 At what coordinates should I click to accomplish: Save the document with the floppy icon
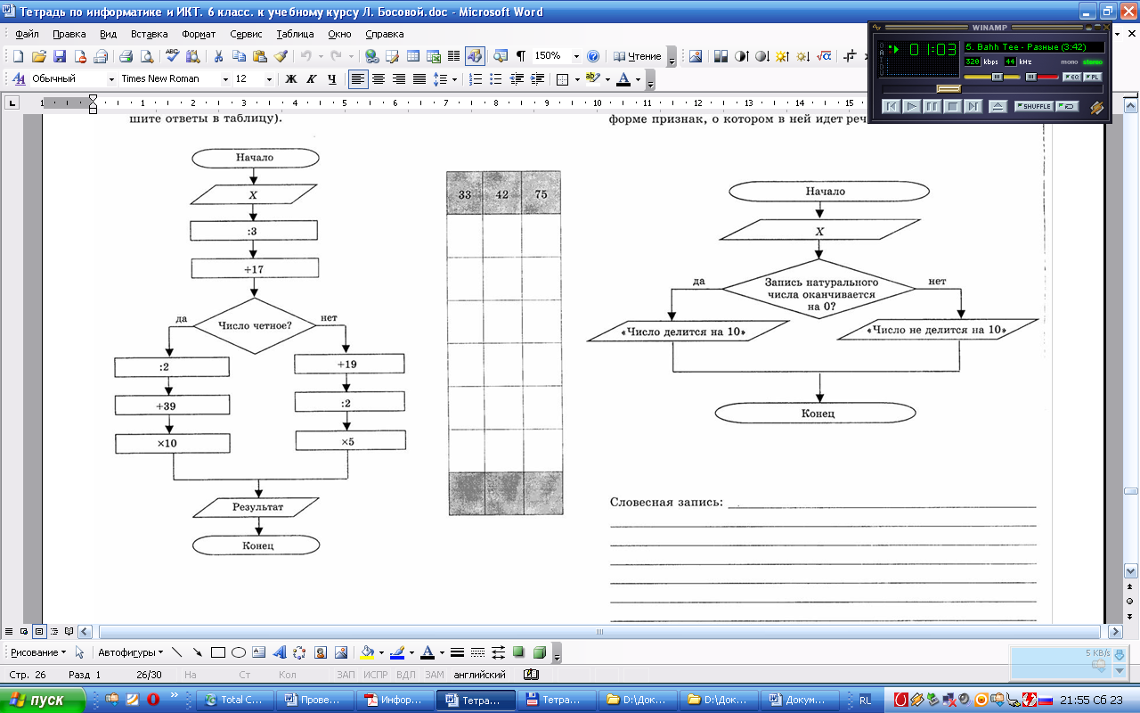59,56
